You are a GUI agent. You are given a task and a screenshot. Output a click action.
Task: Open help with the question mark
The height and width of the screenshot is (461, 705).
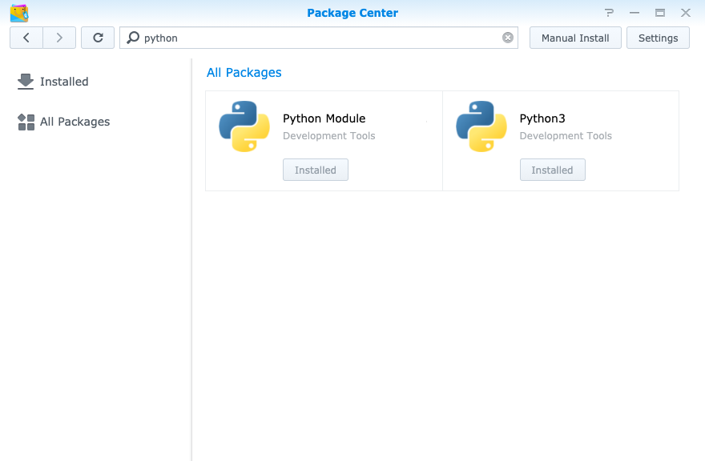tap(610, 13)
